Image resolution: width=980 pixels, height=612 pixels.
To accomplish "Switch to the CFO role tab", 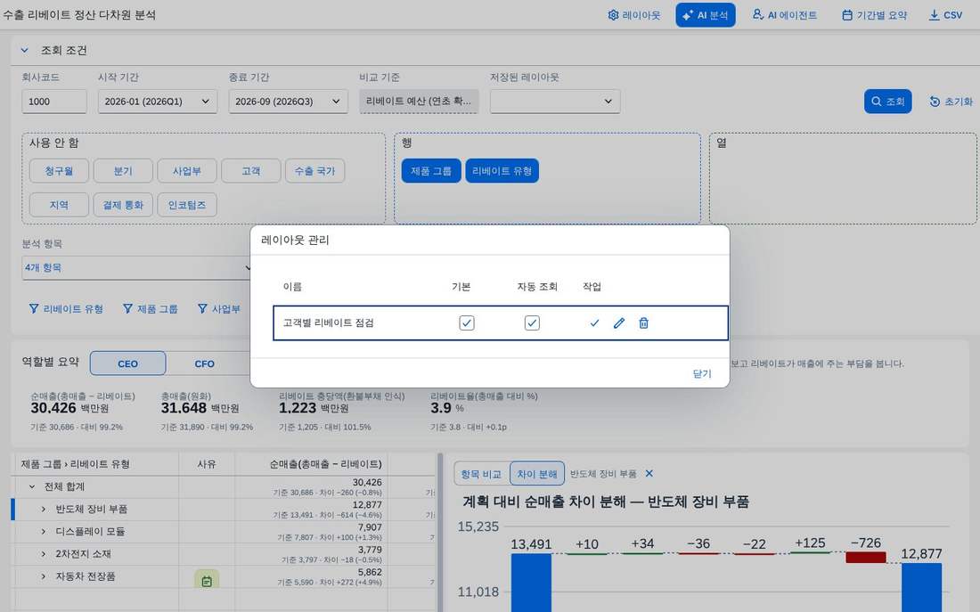I will pyautogui.click(x=204, y=363).
